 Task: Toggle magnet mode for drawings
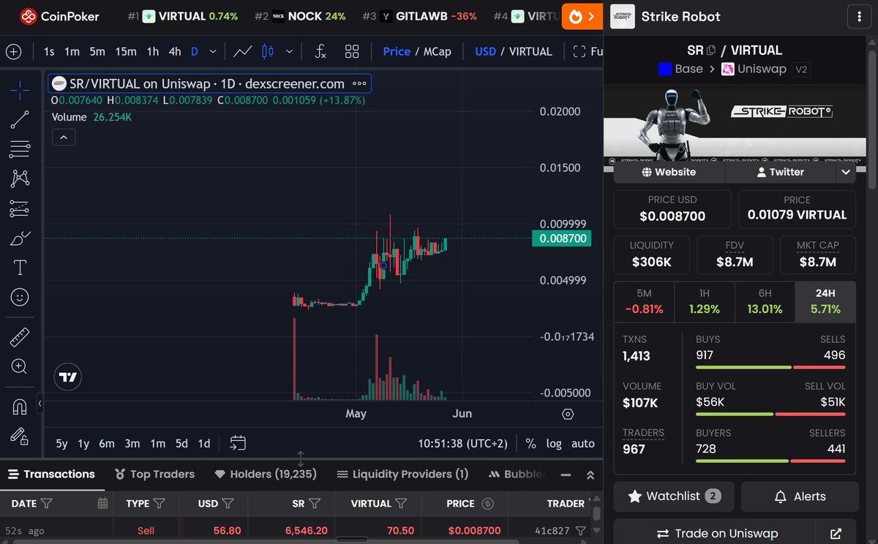tap(20, 407)
